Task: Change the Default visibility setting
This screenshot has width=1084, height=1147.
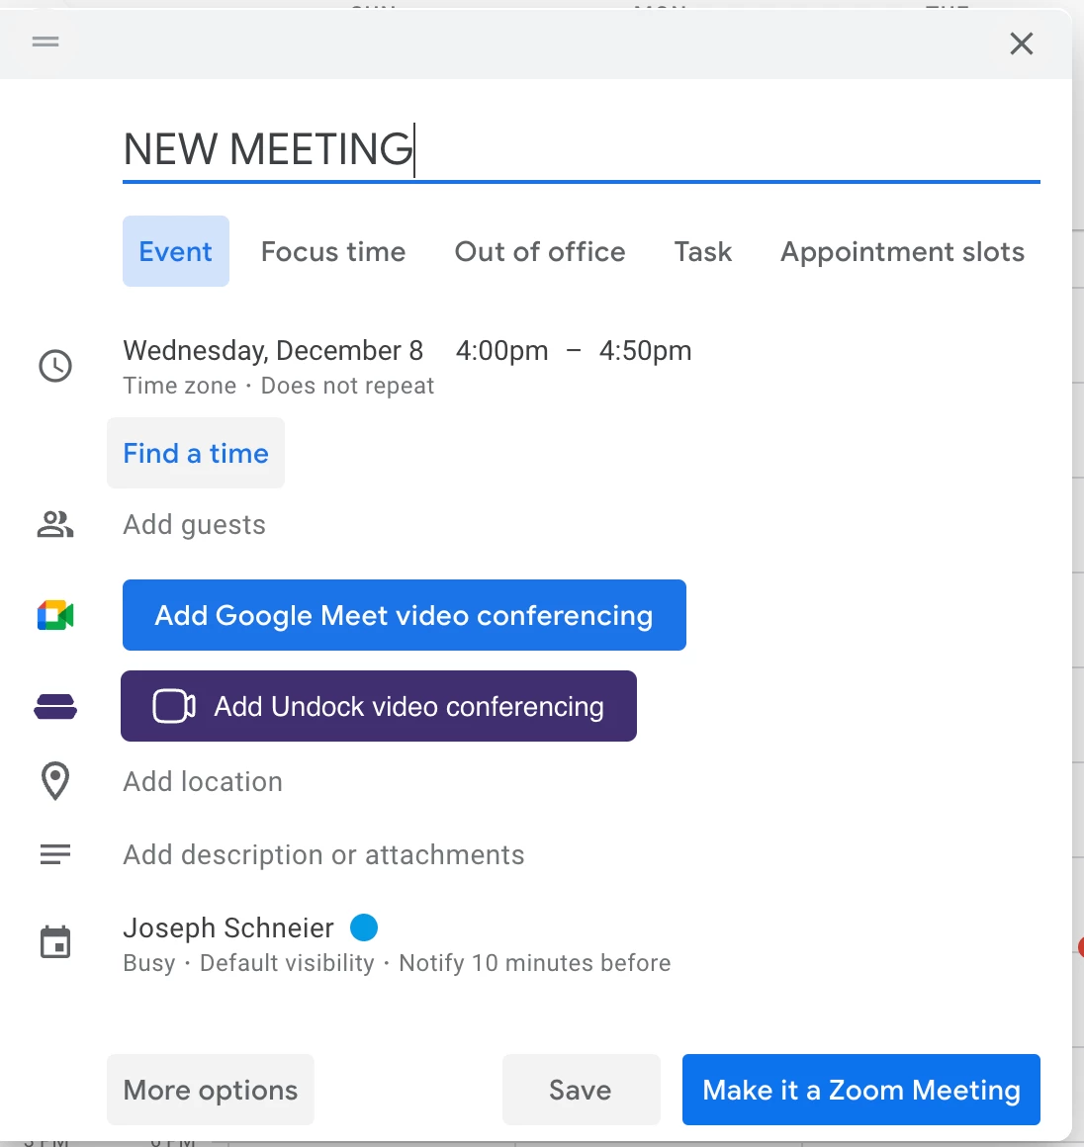Action: 287,963
